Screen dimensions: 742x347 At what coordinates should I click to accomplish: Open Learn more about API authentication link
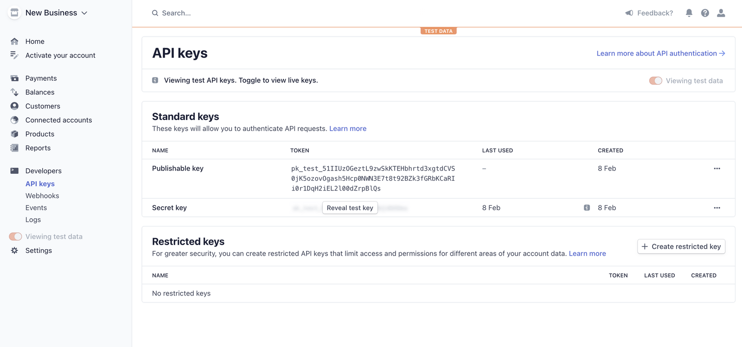[x=660, y=53]
